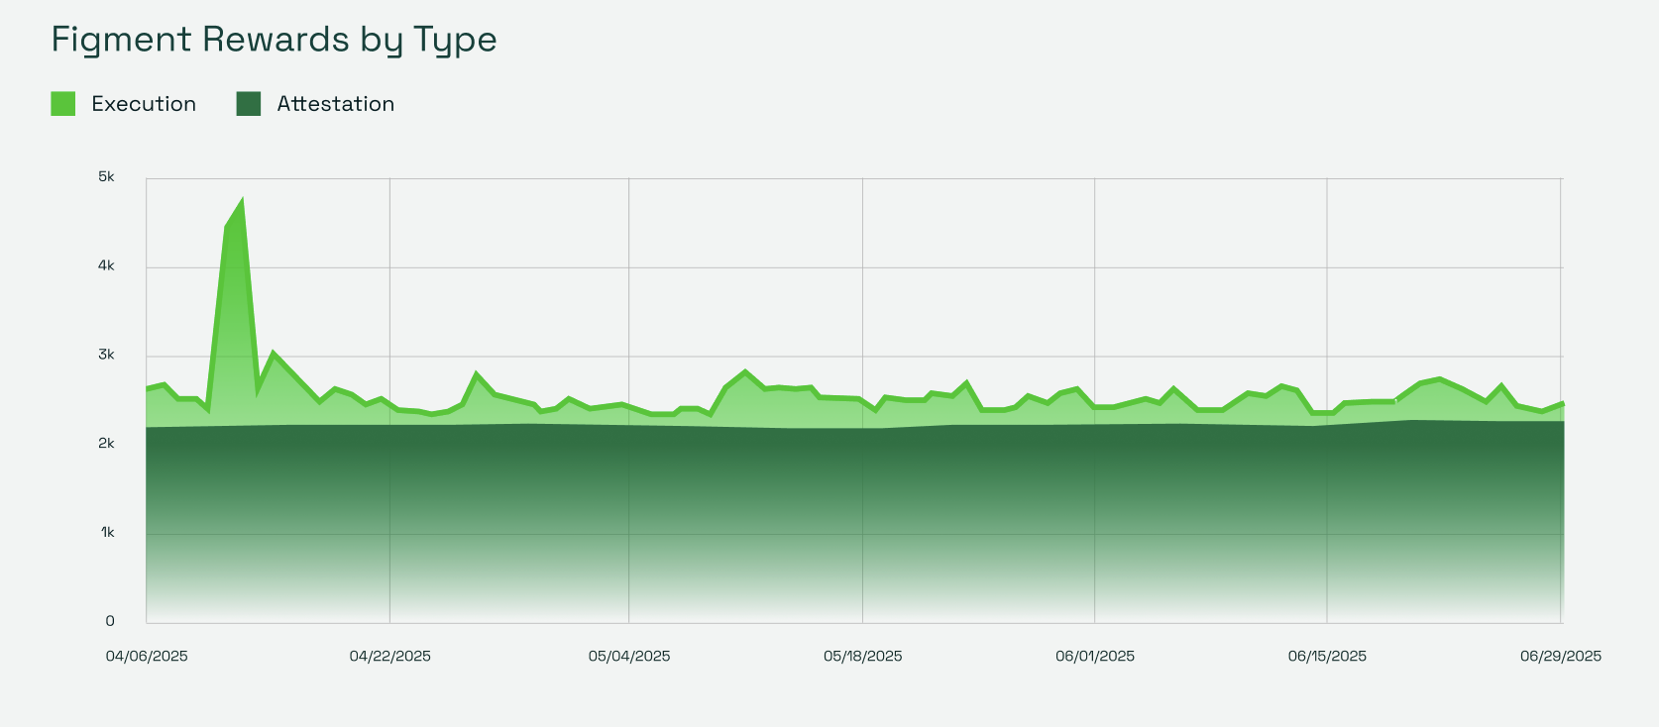This screenshot has width=1659, height=727.
Task: Select the 06/29/2025 x-axis date label
Action: pos(1561,657)
